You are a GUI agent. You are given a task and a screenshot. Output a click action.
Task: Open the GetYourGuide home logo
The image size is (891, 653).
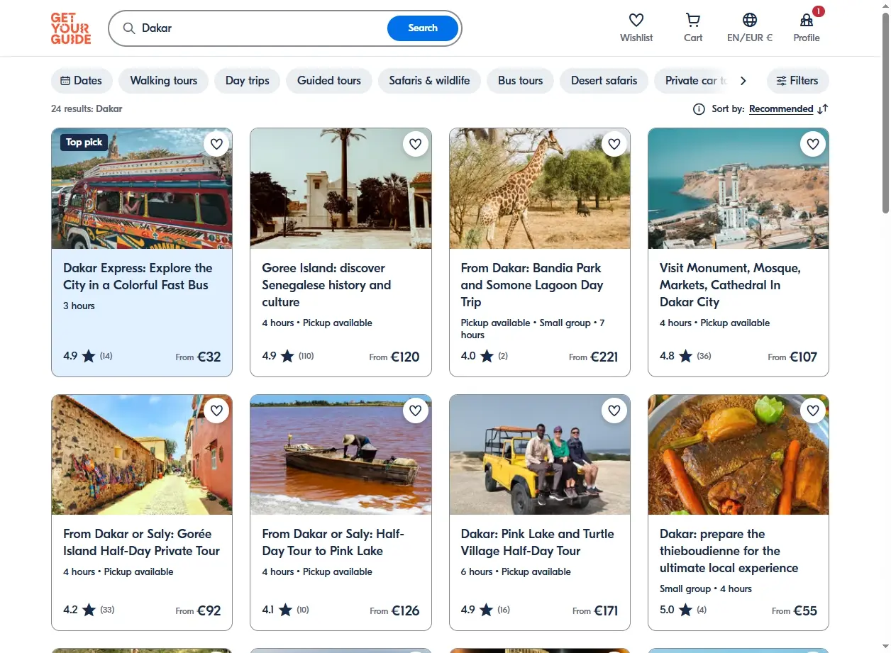[x=71, y=28]
